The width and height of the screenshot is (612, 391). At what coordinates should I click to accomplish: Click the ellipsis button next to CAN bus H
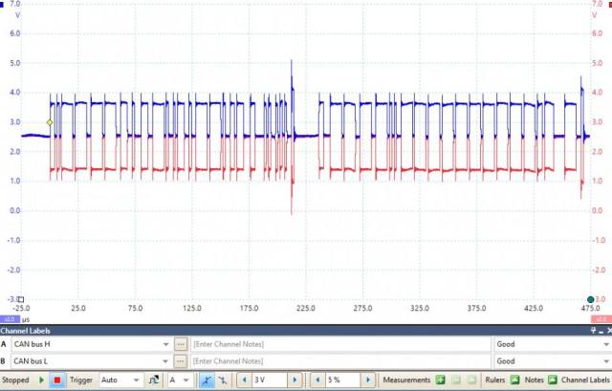[x=181, y=343]
